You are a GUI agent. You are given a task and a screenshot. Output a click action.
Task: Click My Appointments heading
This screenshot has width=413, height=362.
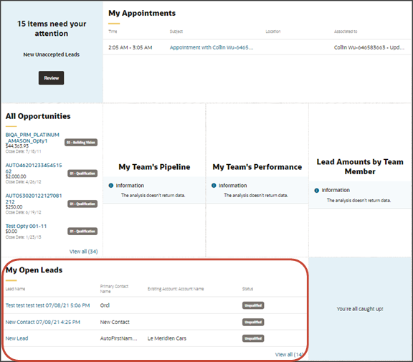(142, 13)
